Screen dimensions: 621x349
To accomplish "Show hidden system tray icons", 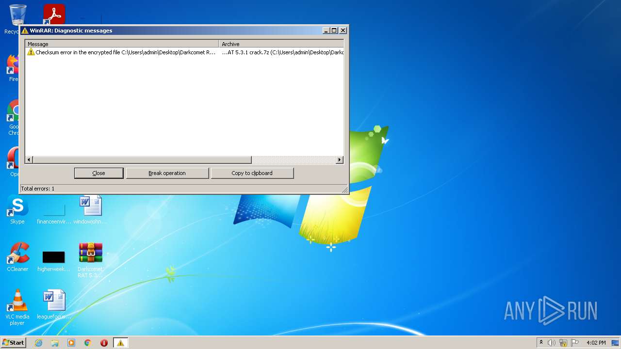I will pos(541,343).
